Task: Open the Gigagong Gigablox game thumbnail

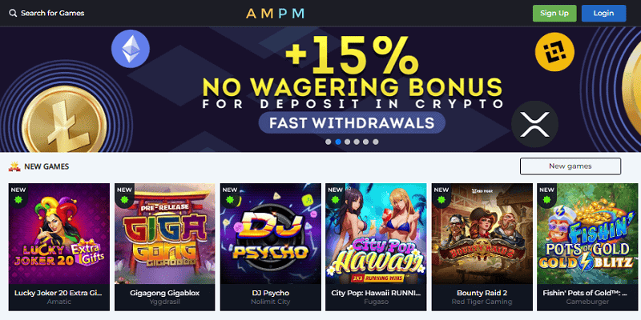Action: pyautogui.click(x=164, y=234)
